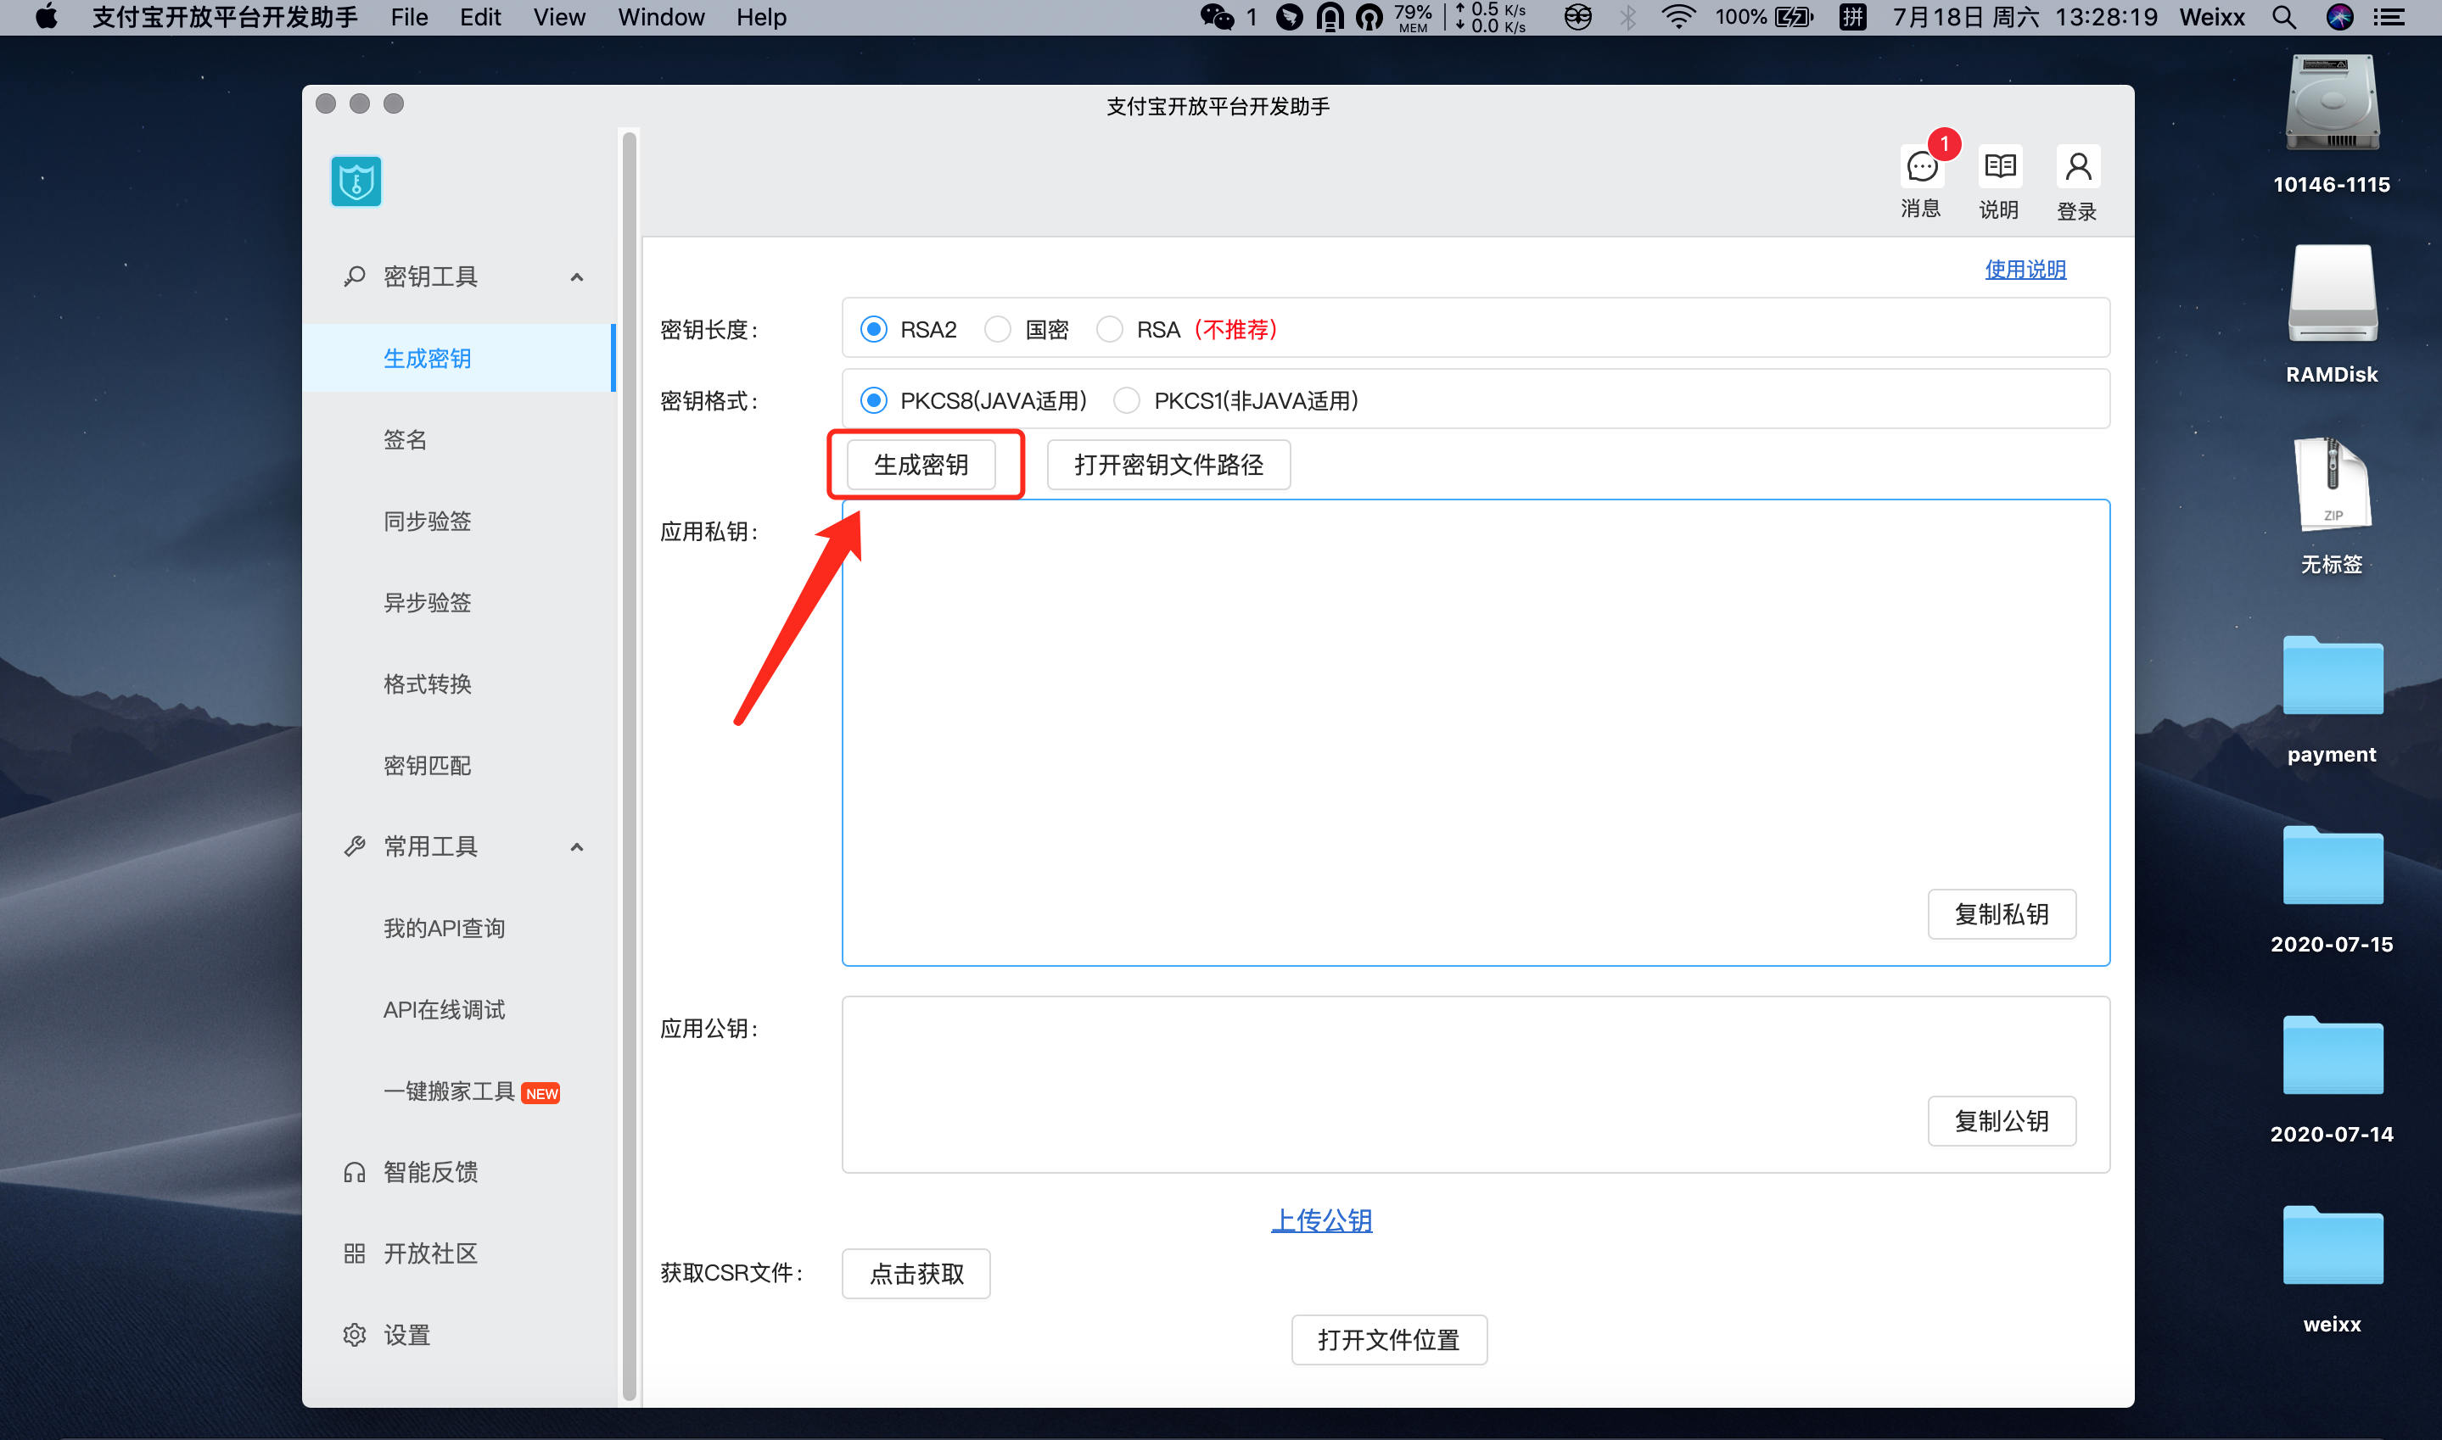Screen dimensions: 2442x1440
Task: Open the 上传公钥 link
Action: click(1322, 1220)
